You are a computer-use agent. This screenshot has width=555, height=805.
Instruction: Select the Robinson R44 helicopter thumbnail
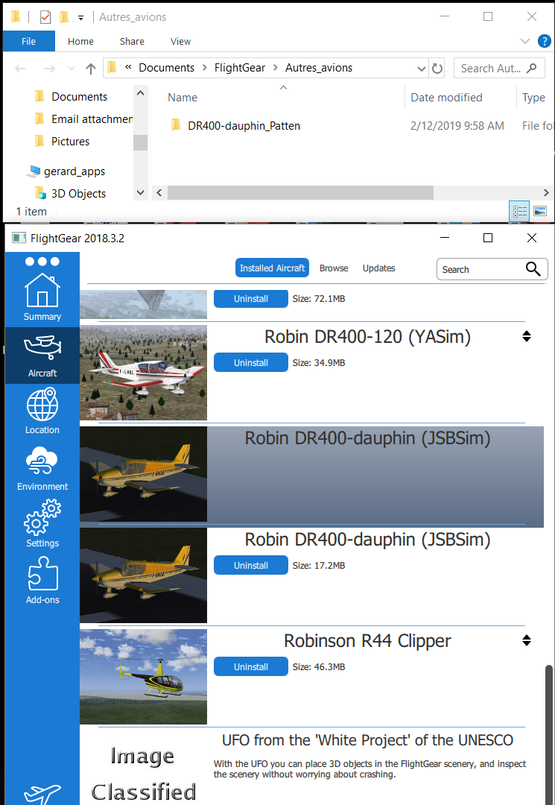(x=144, y=677)
